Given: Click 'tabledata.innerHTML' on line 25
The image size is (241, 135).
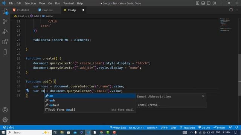Looking at the screenshot, I should click(51, 40).
